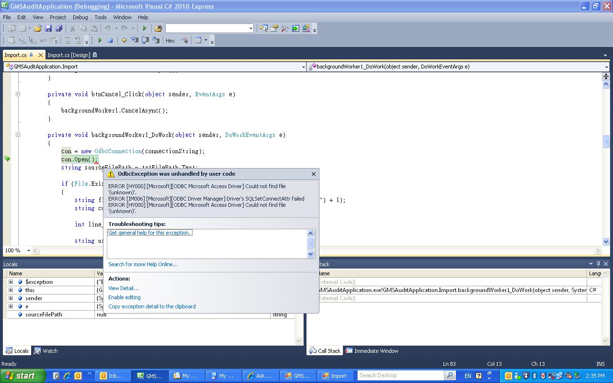Viewport: 613px width, 383px height.
Task: Click the 'Enable editing' action link
Action: (125, 297)
